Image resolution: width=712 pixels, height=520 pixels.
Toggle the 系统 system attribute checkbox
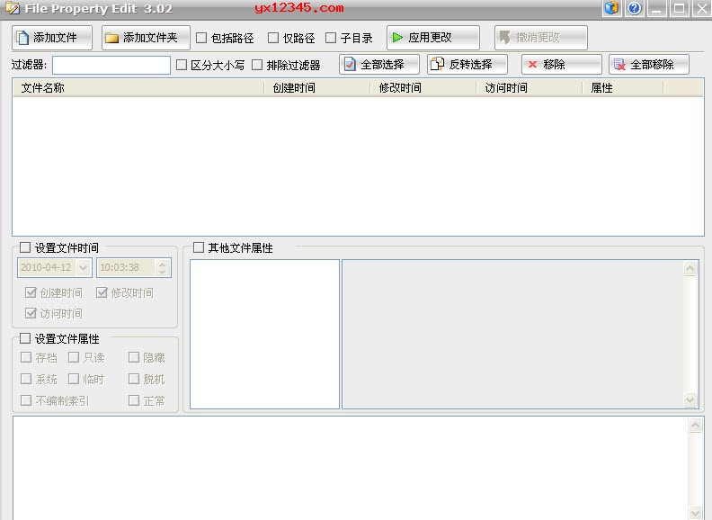[26, 379]
